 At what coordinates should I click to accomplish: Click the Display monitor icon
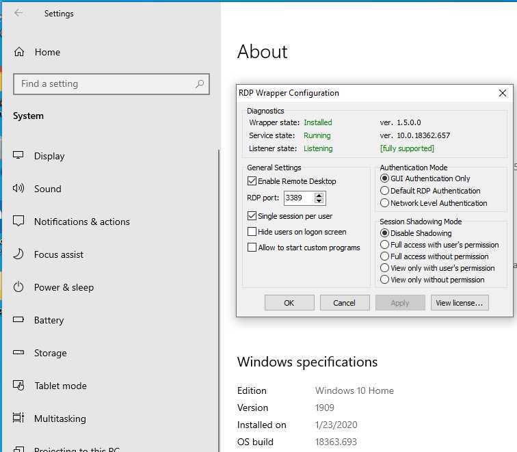pyautogui.click(x=18, y=155)
